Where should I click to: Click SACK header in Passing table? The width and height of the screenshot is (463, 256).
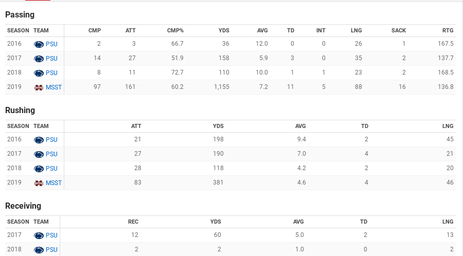coord(398,31)
